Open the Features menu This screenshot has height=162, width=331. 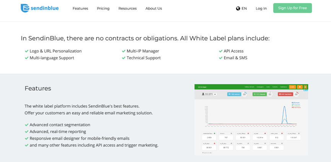click(80, 8)
